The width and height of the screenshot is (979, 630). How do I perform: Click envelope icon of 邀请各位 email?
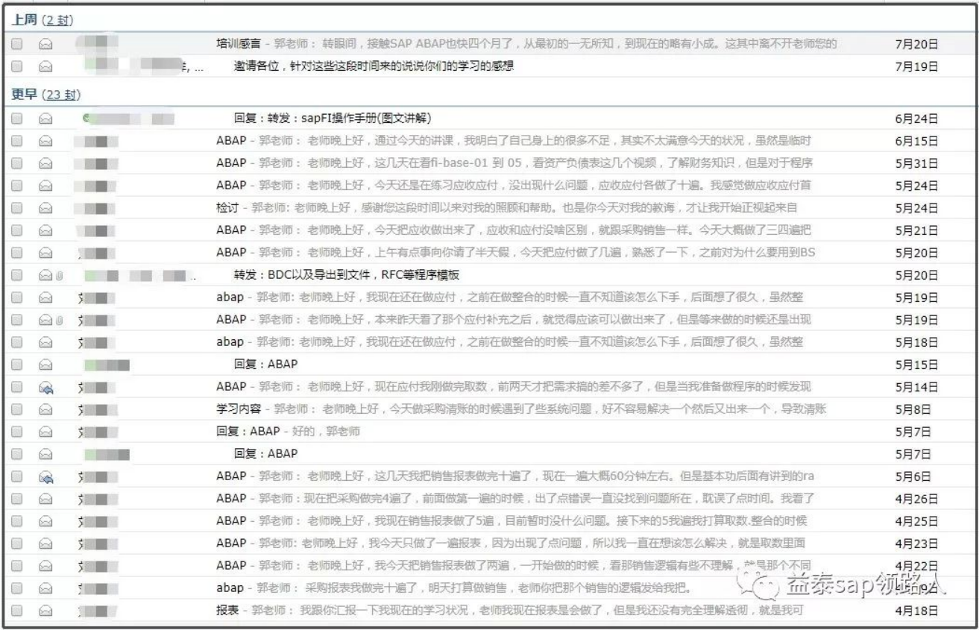tap(45, 67)
